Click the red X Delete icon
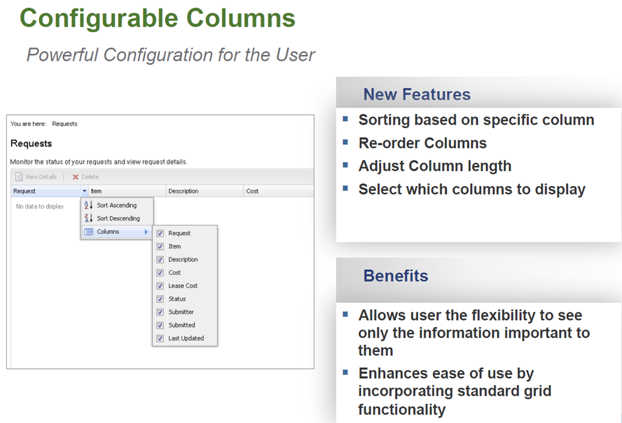Screen dimensions: 622x423 [x=75, y=177]
